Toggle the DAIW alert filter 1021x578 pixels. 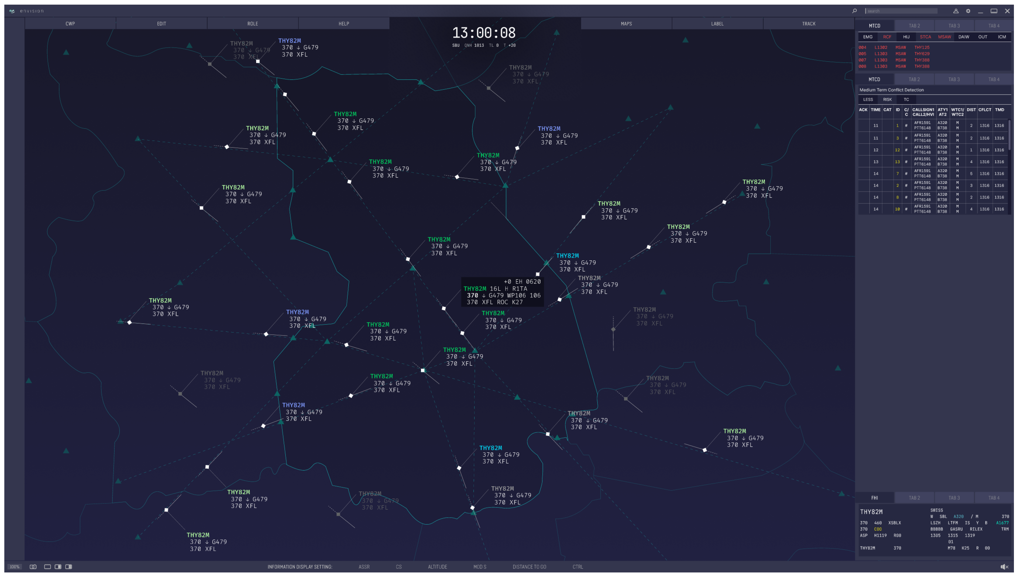coord(964,37)
